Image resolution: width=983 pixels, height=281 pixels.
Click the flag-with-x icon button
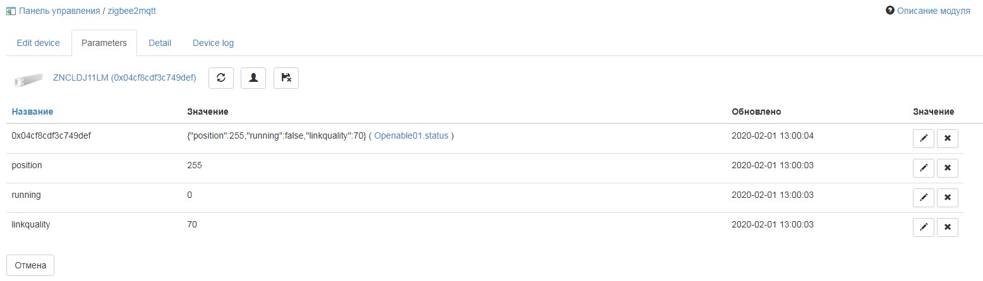(x=286, y=77)
